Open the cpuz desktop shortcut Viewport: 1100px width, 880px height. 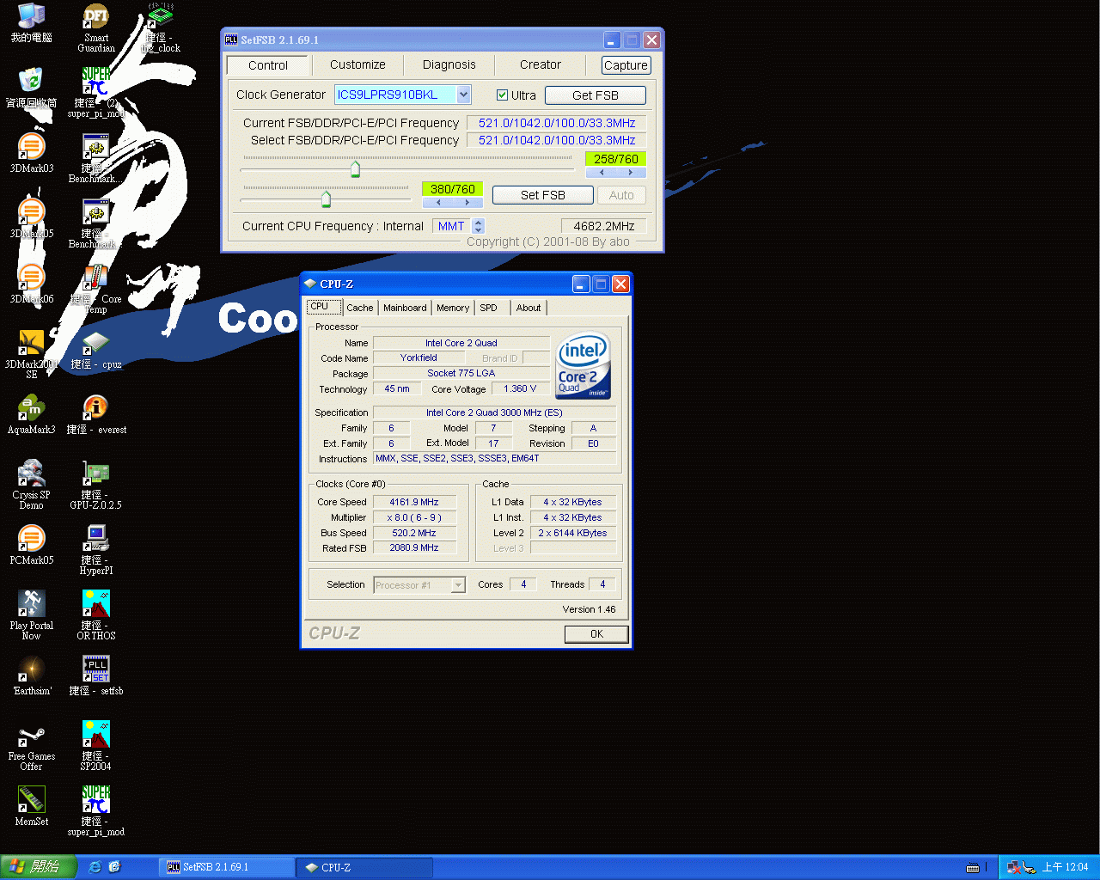96,349
